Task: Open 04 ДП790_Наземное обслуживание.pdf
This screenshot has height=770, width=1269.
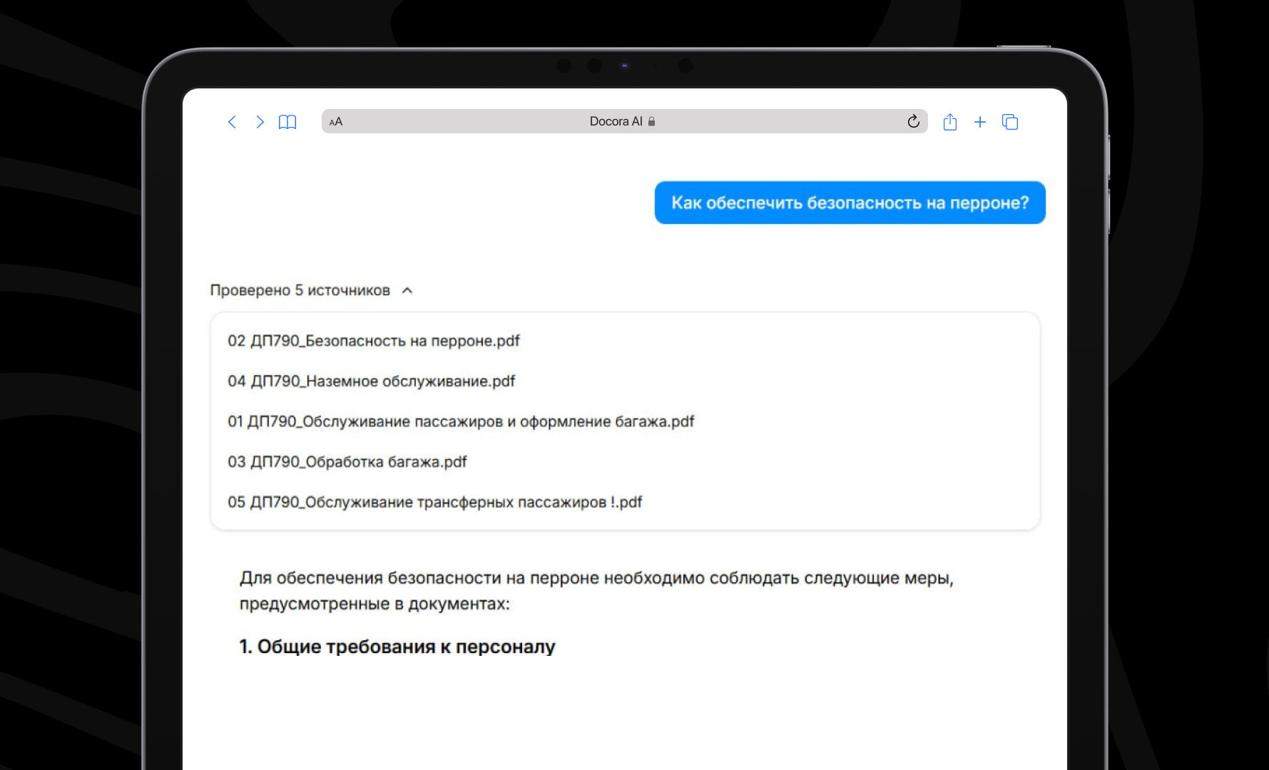Action: click(372, 381)
